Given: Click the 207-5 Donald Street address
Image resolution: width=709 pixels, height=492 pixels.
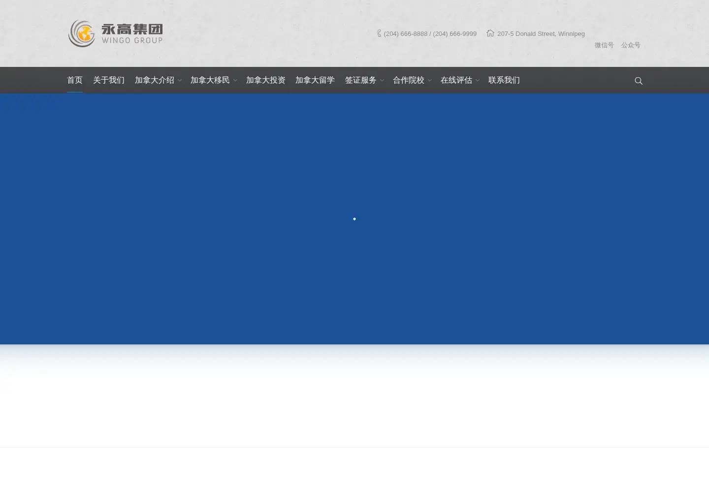Looking at the screenshot, I should 541,34.
